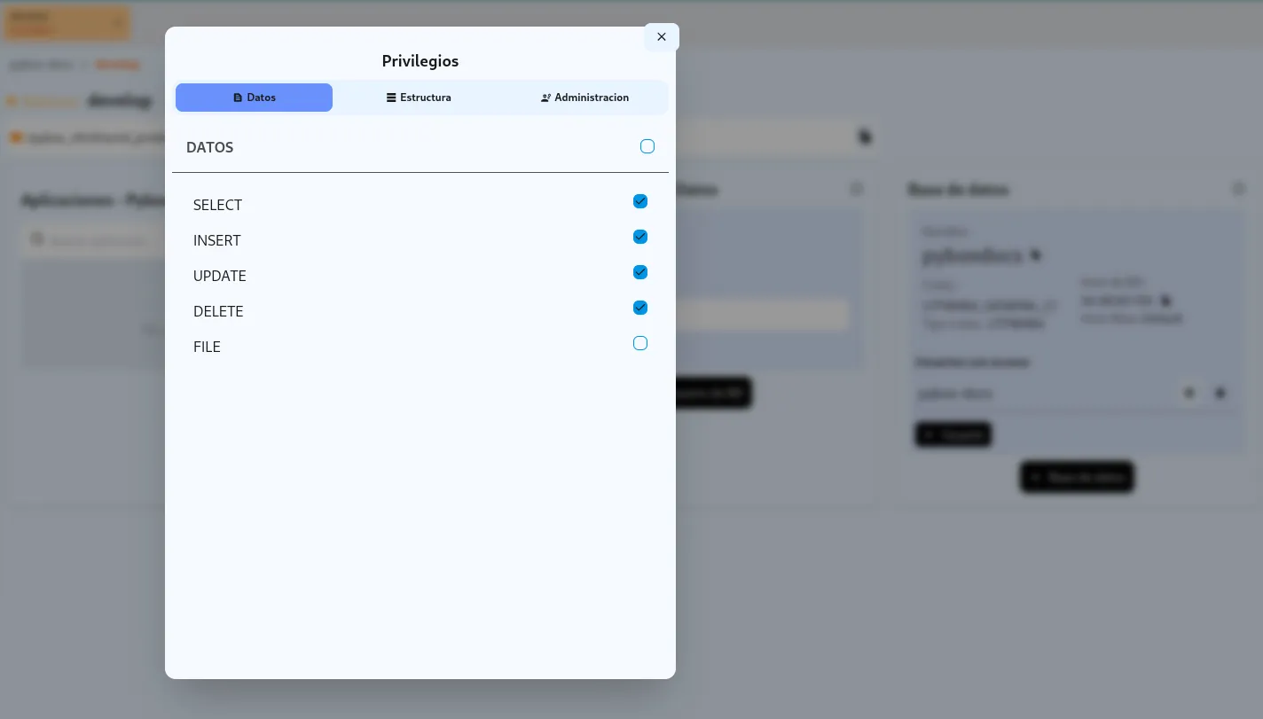1263x719 pixels.
Task: Click the word FILE in the list
Action: coord(207,347)
